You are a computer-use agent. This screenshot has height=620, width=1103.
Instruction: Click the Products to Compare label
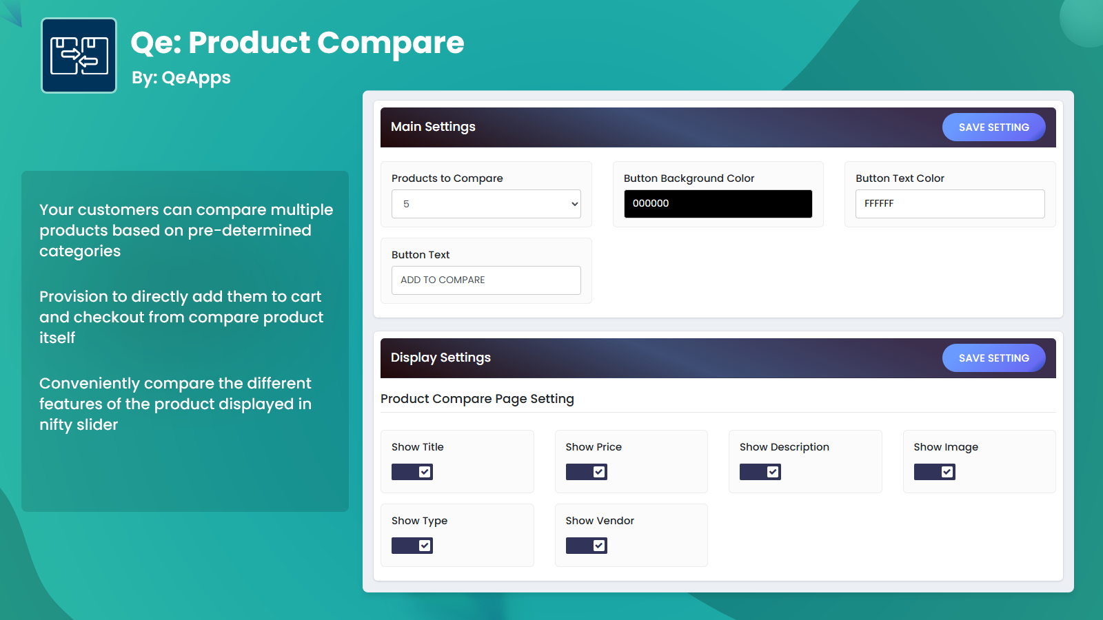447,178
